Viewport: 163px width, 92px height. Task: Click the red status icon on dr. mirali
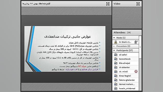(136, 72)
